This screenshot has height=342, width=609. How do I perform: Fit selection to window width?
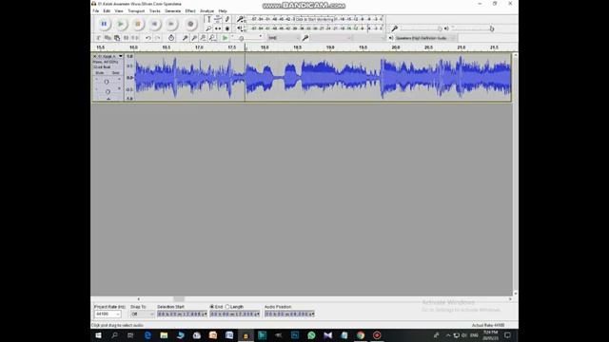point(203,38)
